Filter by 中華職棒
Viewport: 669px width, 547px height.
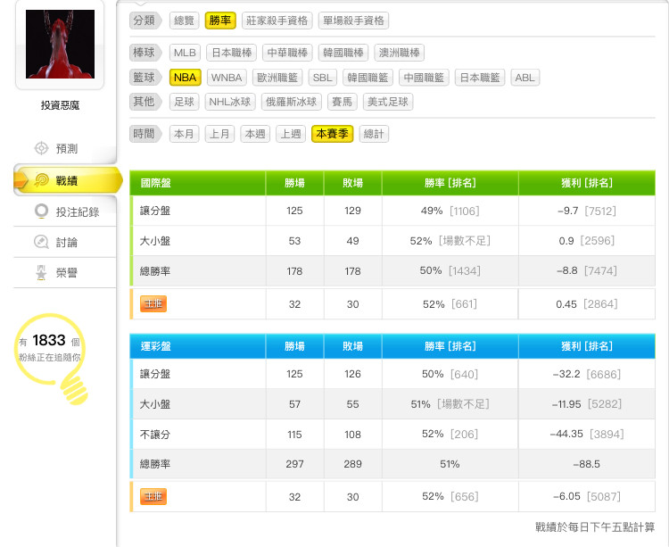click(x=287, y=53)
